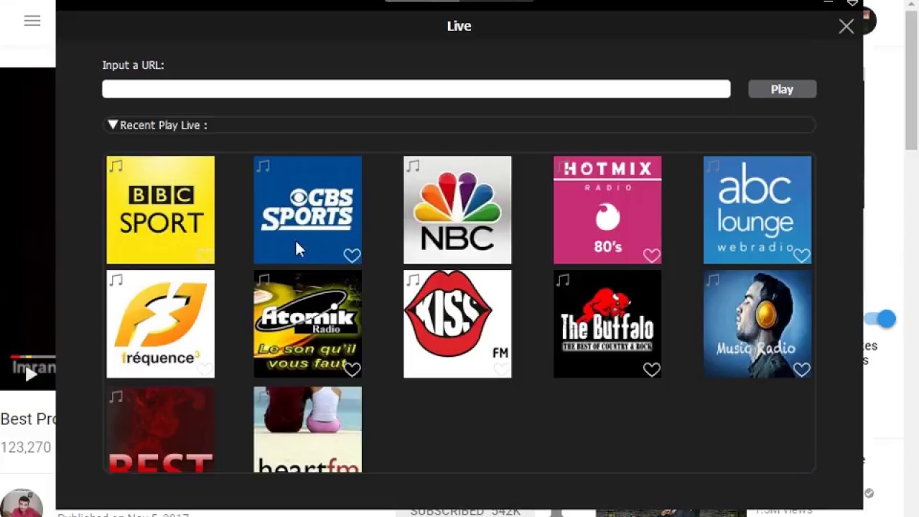The height and width of the screenshot is (517, 919).
Task: Favorite fréquence 3 with its heart icon
Action: click(x=205, y=369)
